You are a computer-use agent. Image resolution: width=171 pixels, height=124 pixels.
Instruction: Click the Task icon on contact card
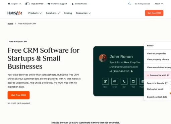point(133,81)
